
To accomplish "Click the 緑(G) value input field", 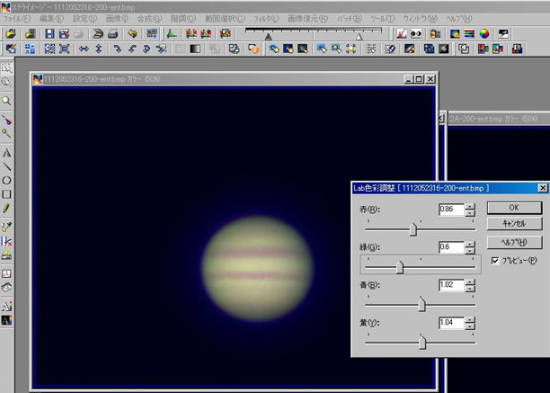I will 450,247.
